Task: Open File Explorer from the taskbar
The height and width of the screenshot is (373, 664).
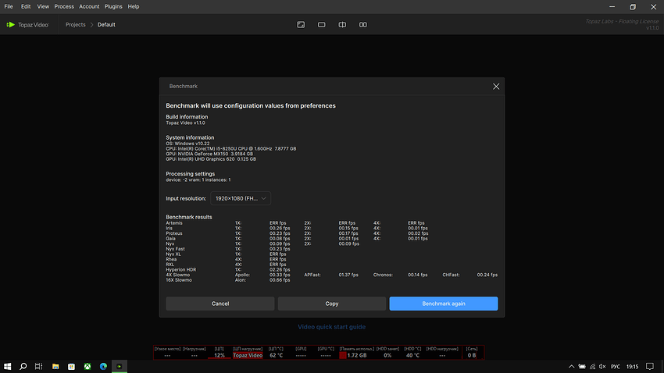Action: pyautogui.click(x=55, y=365)
